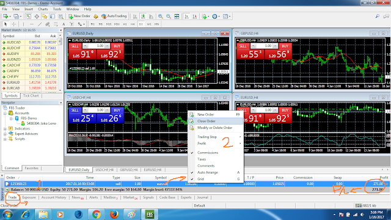Toggle the Auto Arrange checkmark option

[x=216, y=172]
